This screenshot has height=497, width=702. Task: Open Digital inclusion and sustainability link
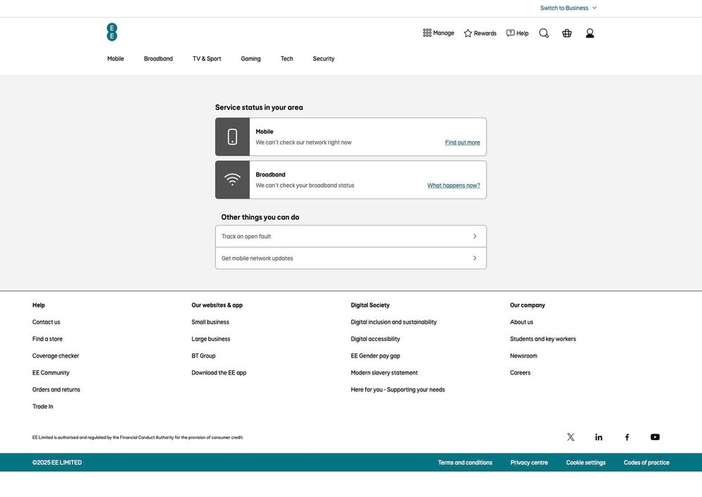click(393, 322)
